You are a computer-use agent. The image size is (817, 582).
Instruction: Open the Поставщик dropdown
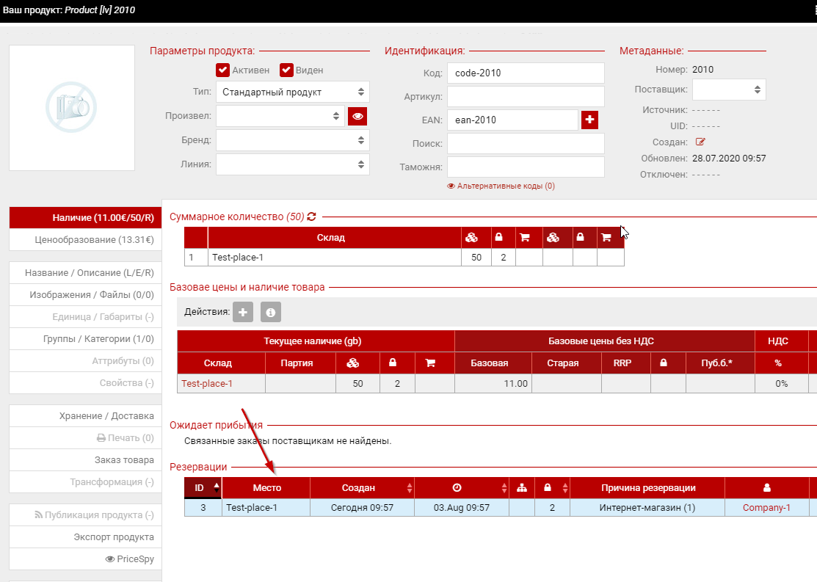pos(728,90)
